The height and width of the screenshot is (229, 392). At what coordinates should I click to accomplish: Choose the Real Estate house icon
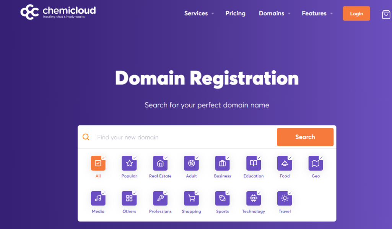pyautogui.click(x=160, y=163)
